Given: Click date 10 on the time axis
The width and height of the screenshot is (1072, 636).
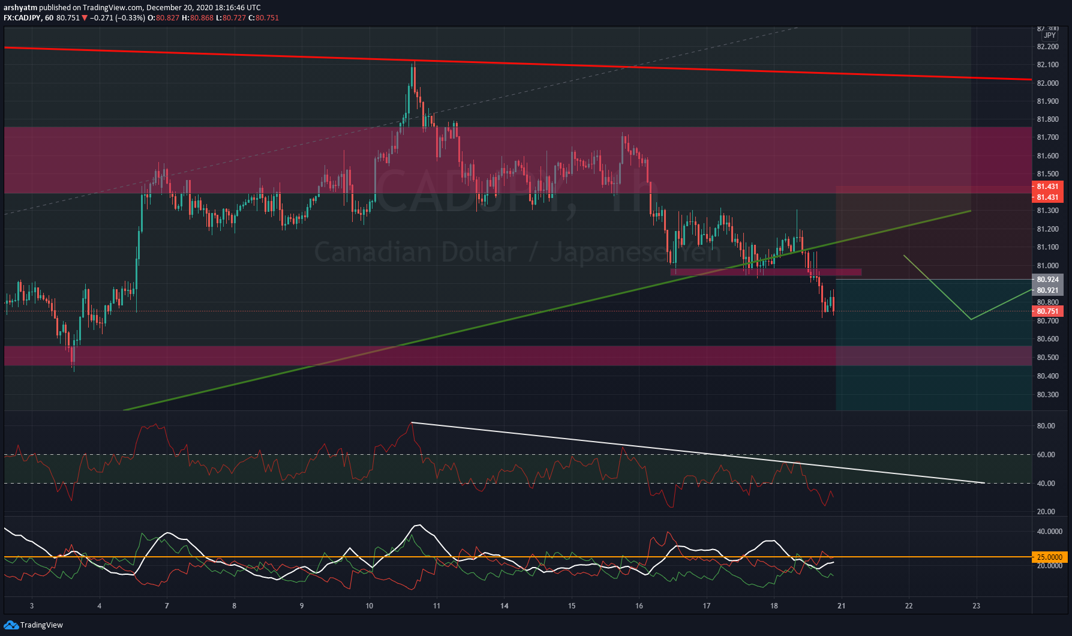Looking at the screenshot, I should (x=370, y=606).
